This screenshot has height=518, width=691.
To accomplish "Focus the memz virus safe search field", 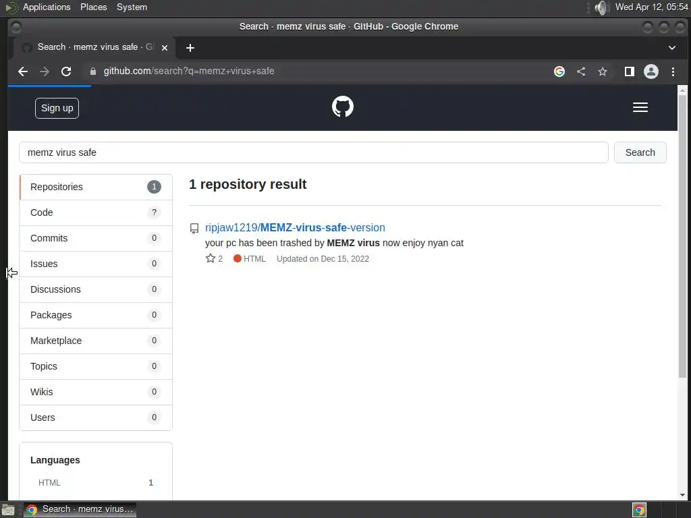I will coord(313,152).
